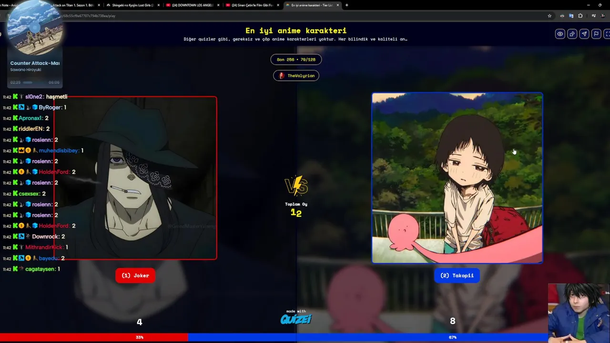
Task: Click chat message from MithrandirKick
Action: tap(35, 247)
